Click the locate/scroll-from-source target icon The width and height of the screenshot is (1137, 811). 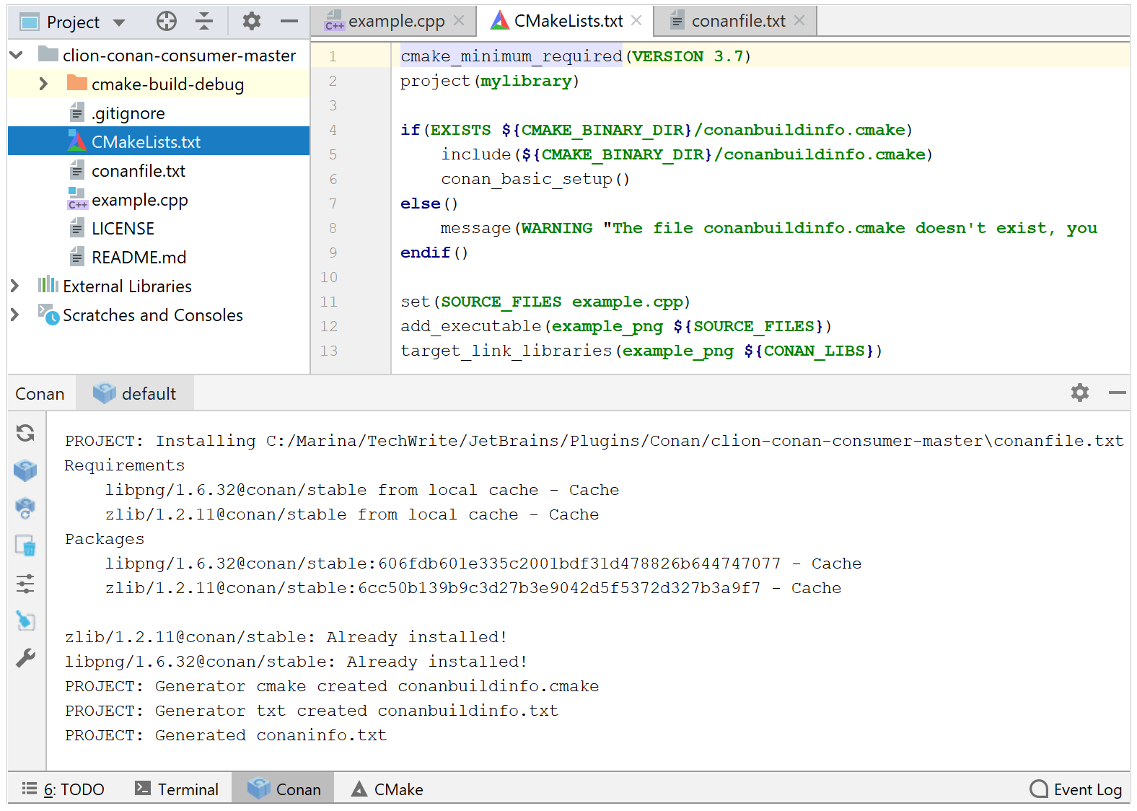(x=167, y=22)
